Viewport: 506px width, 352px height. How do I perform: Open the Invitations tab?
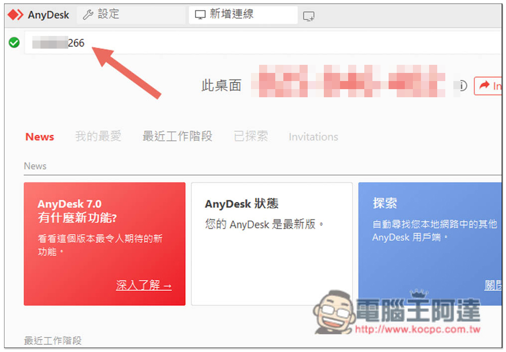tap(313, 137)
